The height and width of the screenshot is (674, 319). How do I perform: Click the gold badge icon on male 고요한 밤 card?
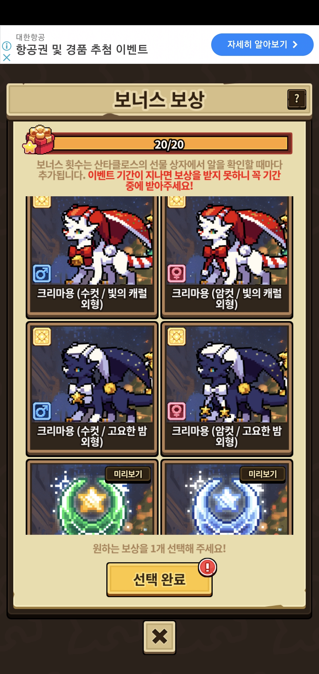pyautogui.click(x=42, y=336)
